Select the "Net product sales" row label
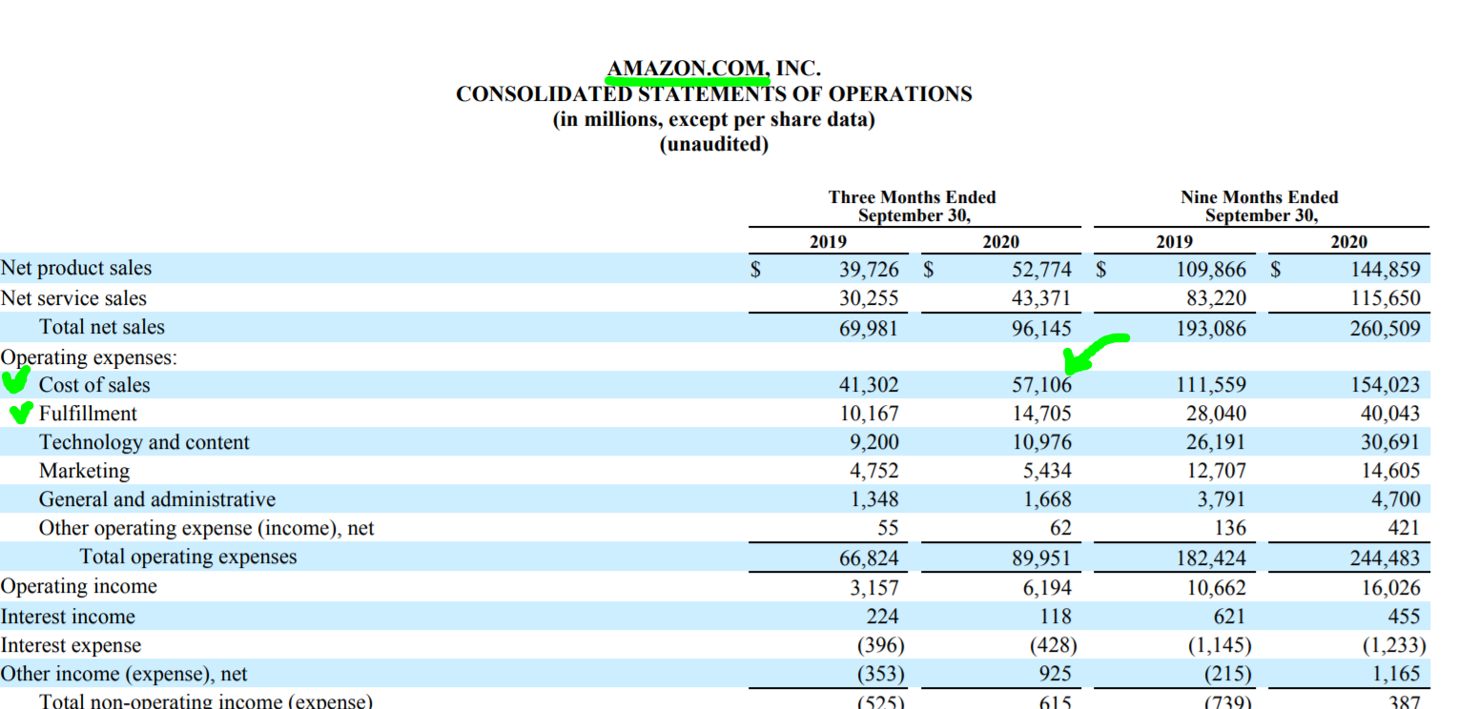Viewport: 1458px width, 709px height. coord(76,269)
